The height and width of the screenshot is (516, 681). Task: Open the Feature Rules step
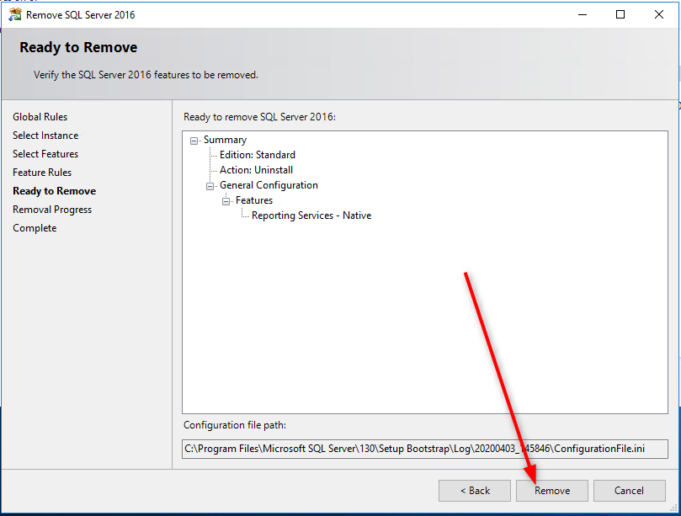[45, 172]
